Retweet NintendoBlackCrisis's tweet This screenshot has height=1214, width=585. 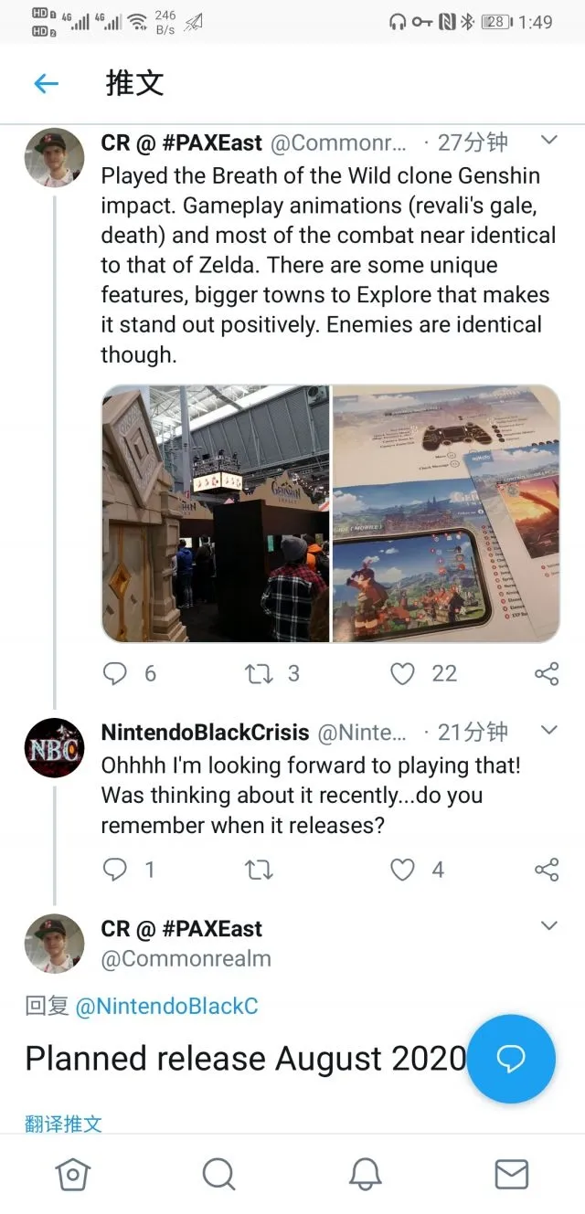click(259, 869)
